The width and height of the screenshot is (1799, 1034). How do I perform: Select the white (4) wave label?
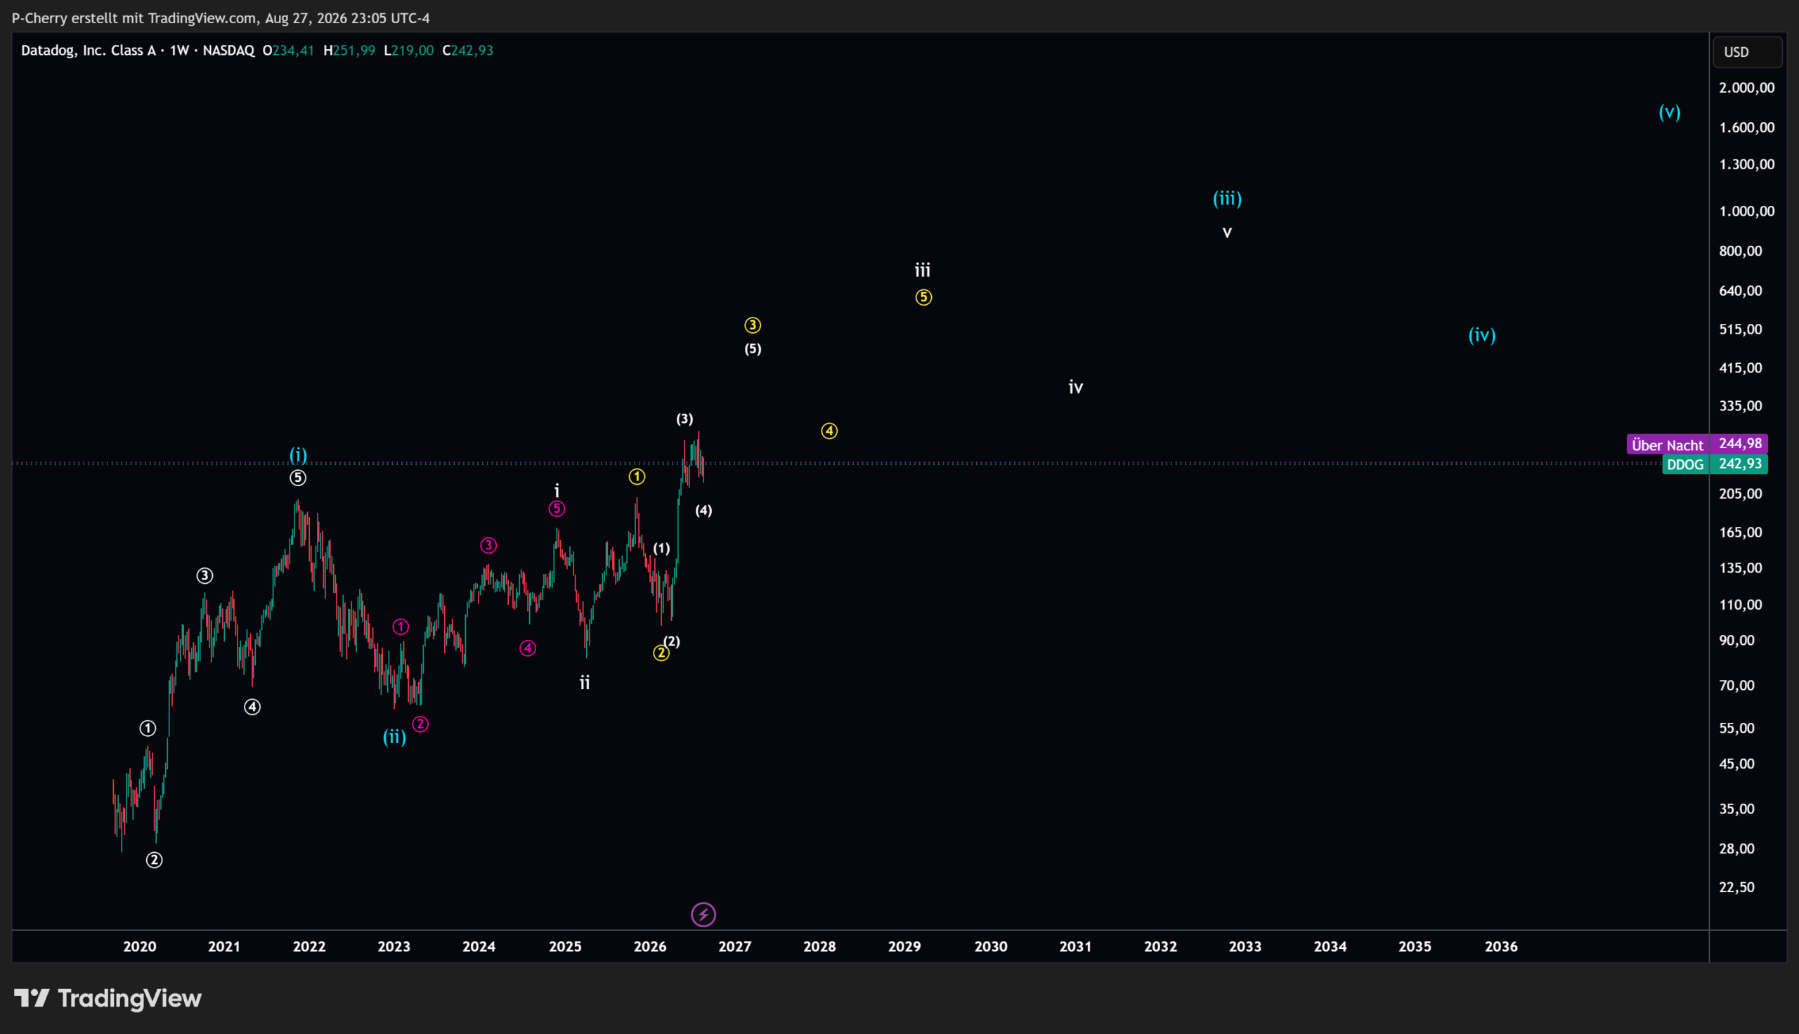[x=704, y=511]
